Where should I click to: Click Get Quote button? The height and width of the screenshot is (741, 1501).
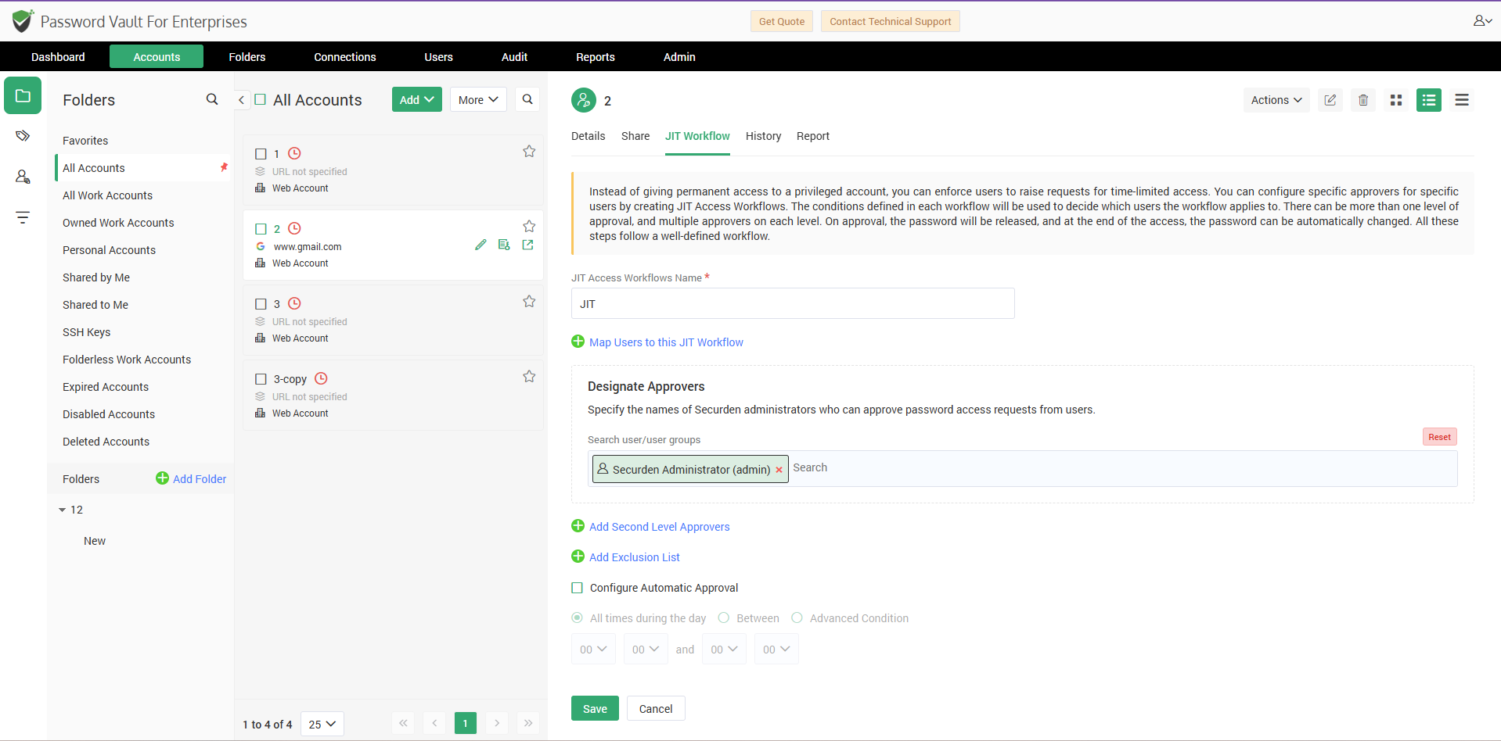pyautogui.click(x=782, y=21)
